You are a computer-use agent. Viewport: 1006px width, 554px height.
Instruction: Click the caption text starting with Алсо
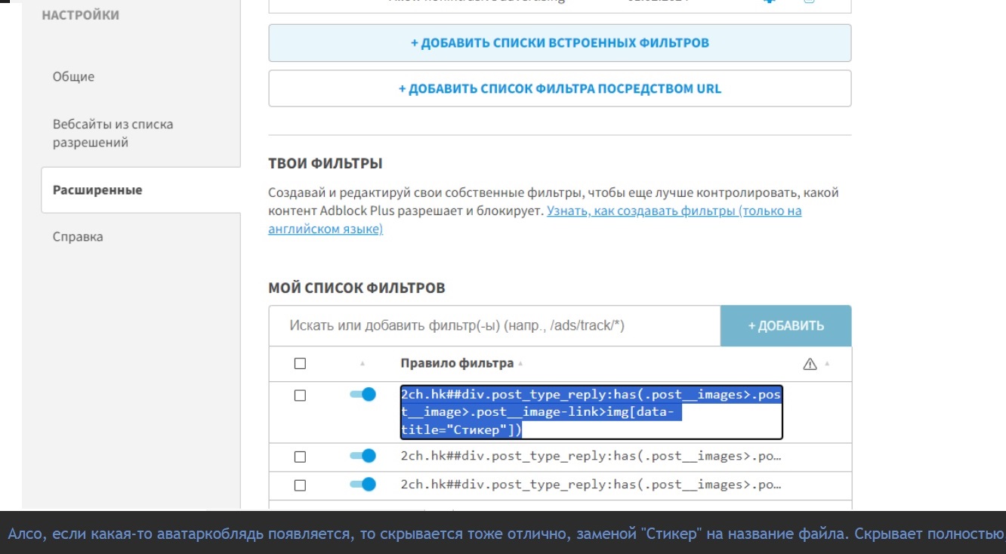(x=505, y=534)
